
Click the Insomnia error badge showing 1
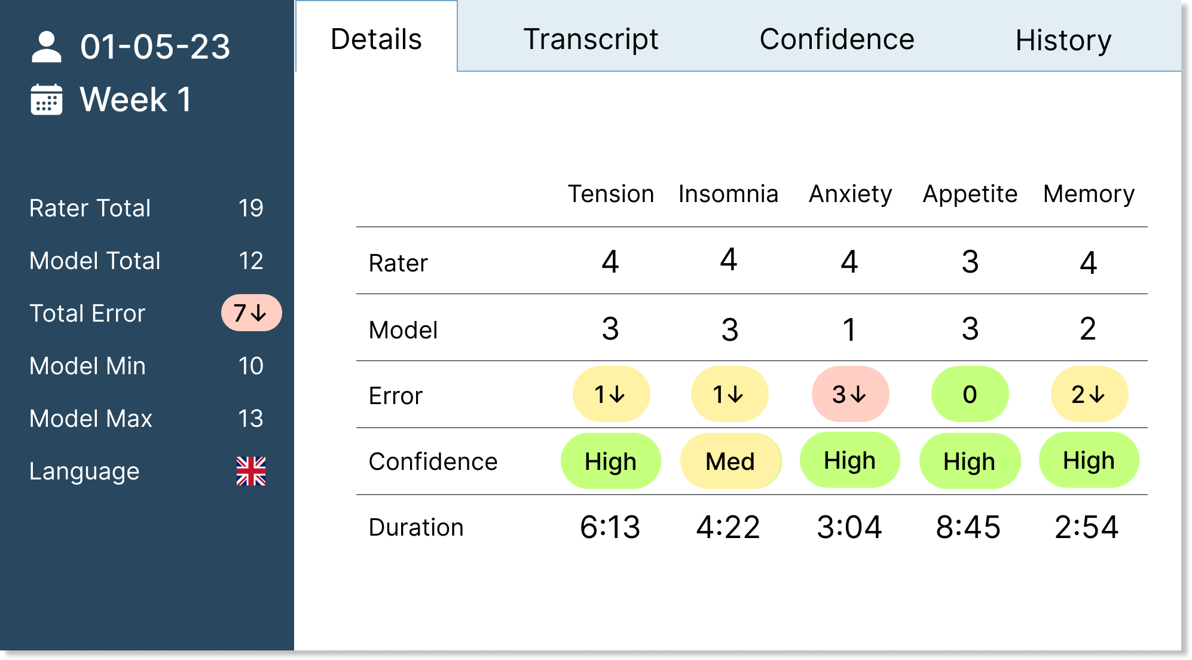pos(729,395)
